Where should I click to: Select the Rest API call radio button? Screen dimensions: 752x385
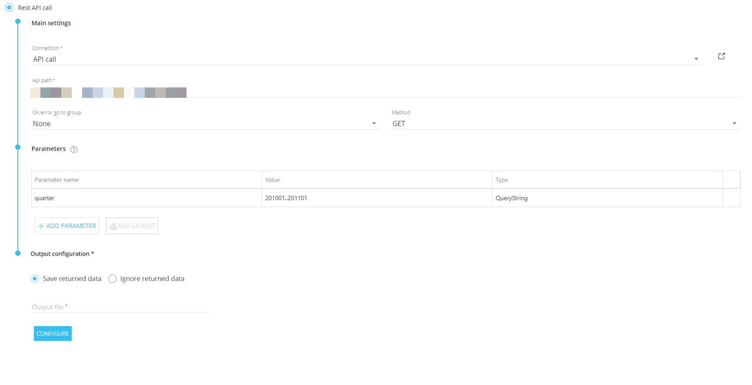(x=9, y=8)
